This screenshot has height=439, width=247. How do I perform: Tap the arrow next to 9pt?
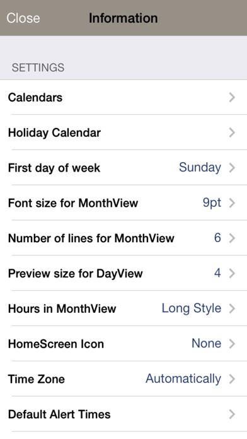click(232, 203)
